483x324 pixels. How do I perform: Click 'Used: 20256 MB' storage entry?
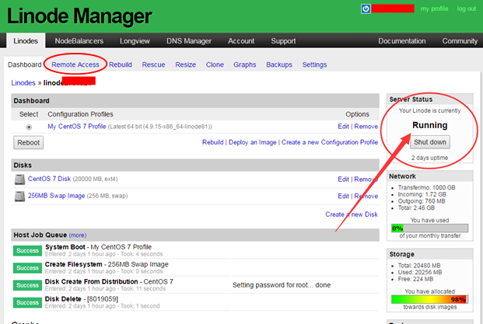(x=420, y=272)
